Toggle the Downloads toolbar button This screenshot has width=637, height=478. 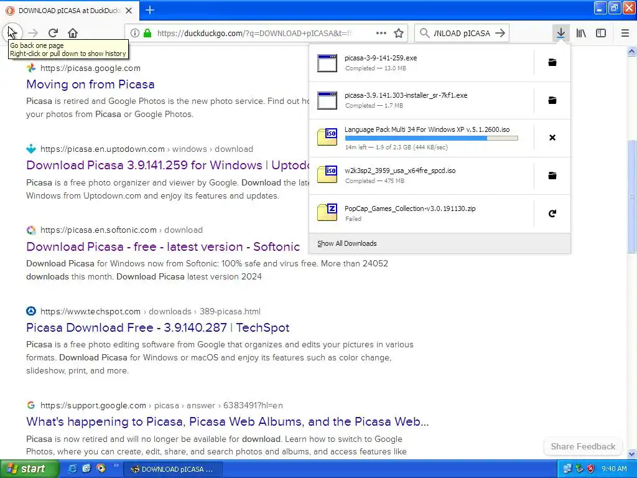pos(560,33)
